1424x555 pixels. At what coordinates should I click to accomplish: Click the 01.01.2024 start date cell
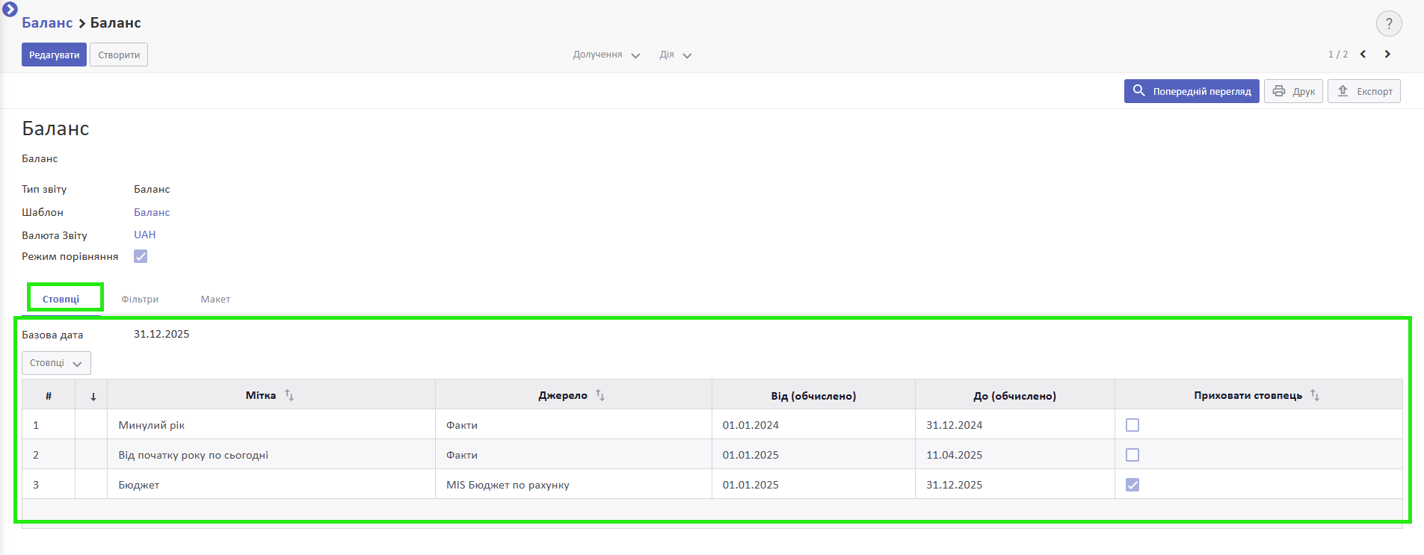point(813,425)
